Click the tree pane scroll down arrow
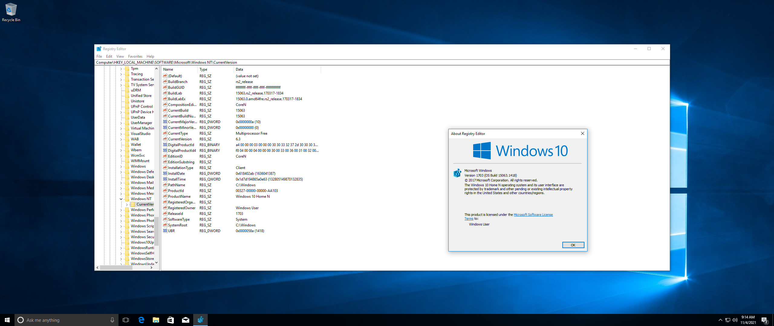The width and height of the screenshot is (774, 326). point(156,263)
